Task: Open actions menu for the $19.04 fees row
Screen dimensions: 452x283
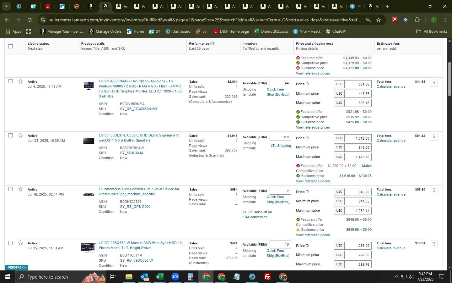Action: tap(434, 244)
